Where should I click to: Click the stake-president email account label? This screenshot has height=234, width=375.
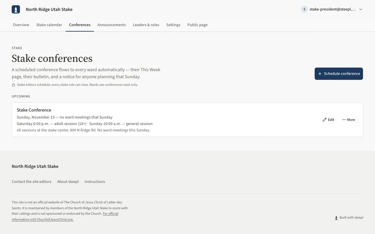pos(332,9)
